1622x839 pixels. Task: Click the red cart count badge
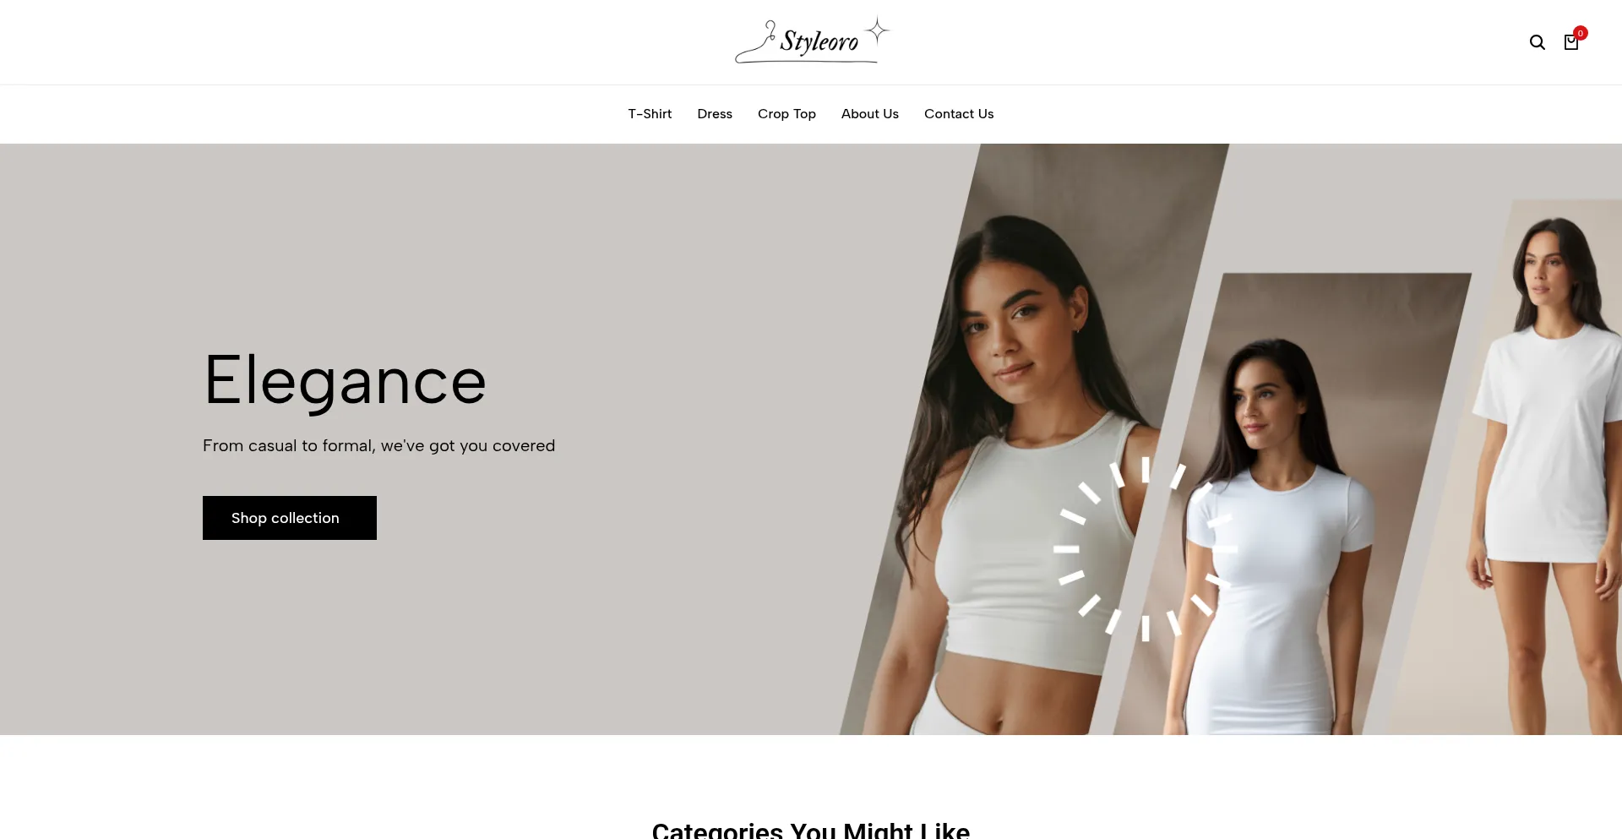coord(1581,33)
